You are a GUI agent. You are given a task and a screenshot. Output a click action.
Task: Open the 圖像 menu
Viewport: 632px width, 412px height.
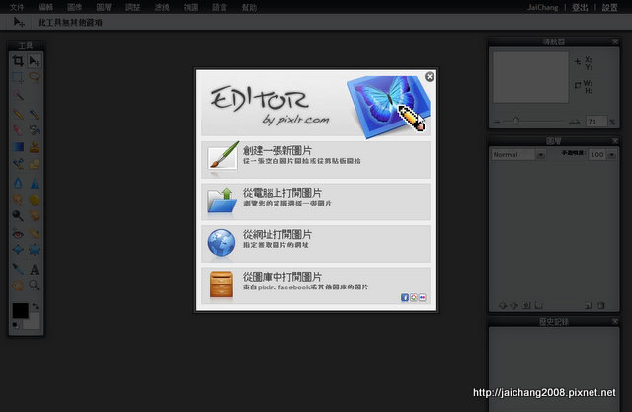[75, 7]
